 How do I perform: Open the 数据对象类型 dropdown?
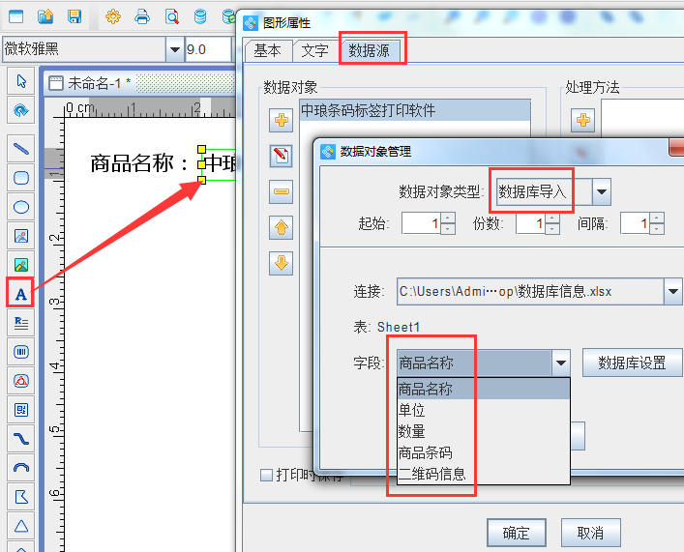[x=602, y=191]
